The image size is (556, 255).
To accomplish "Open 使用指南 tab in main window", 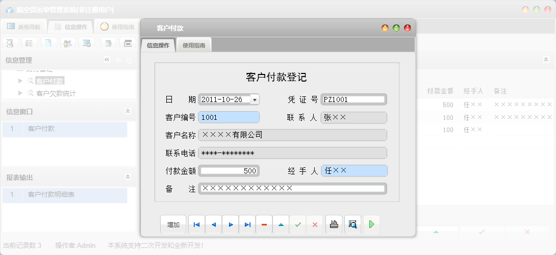I will 117,27.
